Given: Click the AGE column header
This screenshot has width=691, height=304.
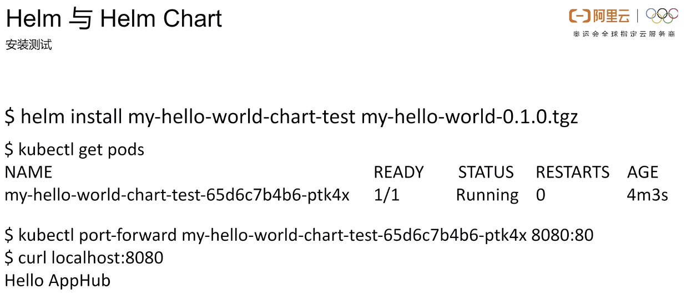Looking at the screenshot, I should coord(642,173).
